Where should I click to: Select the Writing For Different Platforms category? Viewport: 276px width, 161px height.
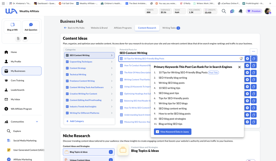point(89,113)
